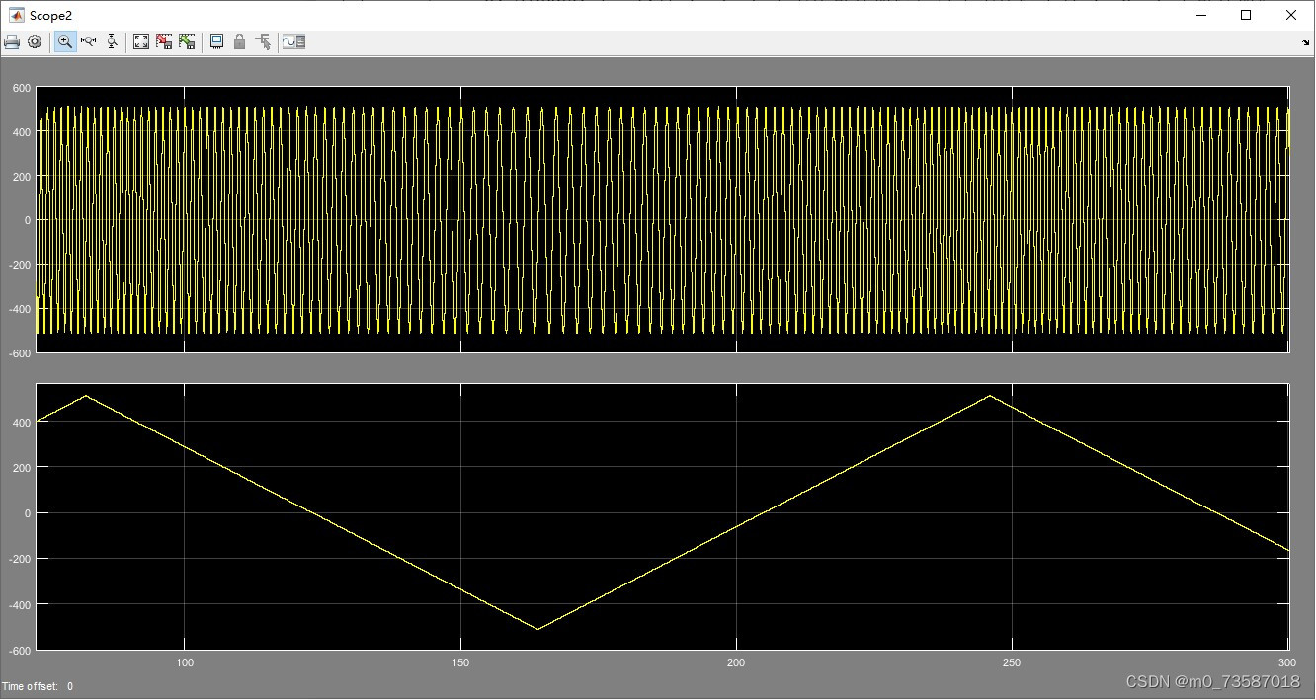1316x700 pixels.
Task: Click the toolbar overflow arrow at right
Action: (x=1306, y=43)
